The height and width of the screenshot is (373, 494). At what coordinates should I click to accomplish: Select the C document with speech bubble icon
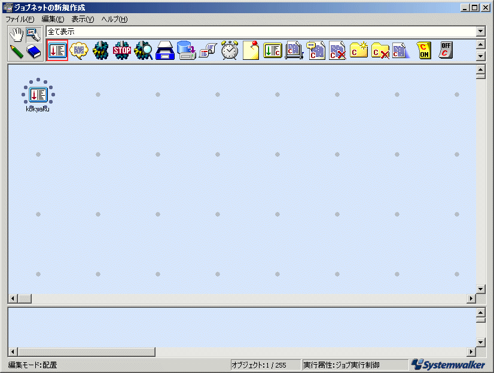tap(316, 50)
